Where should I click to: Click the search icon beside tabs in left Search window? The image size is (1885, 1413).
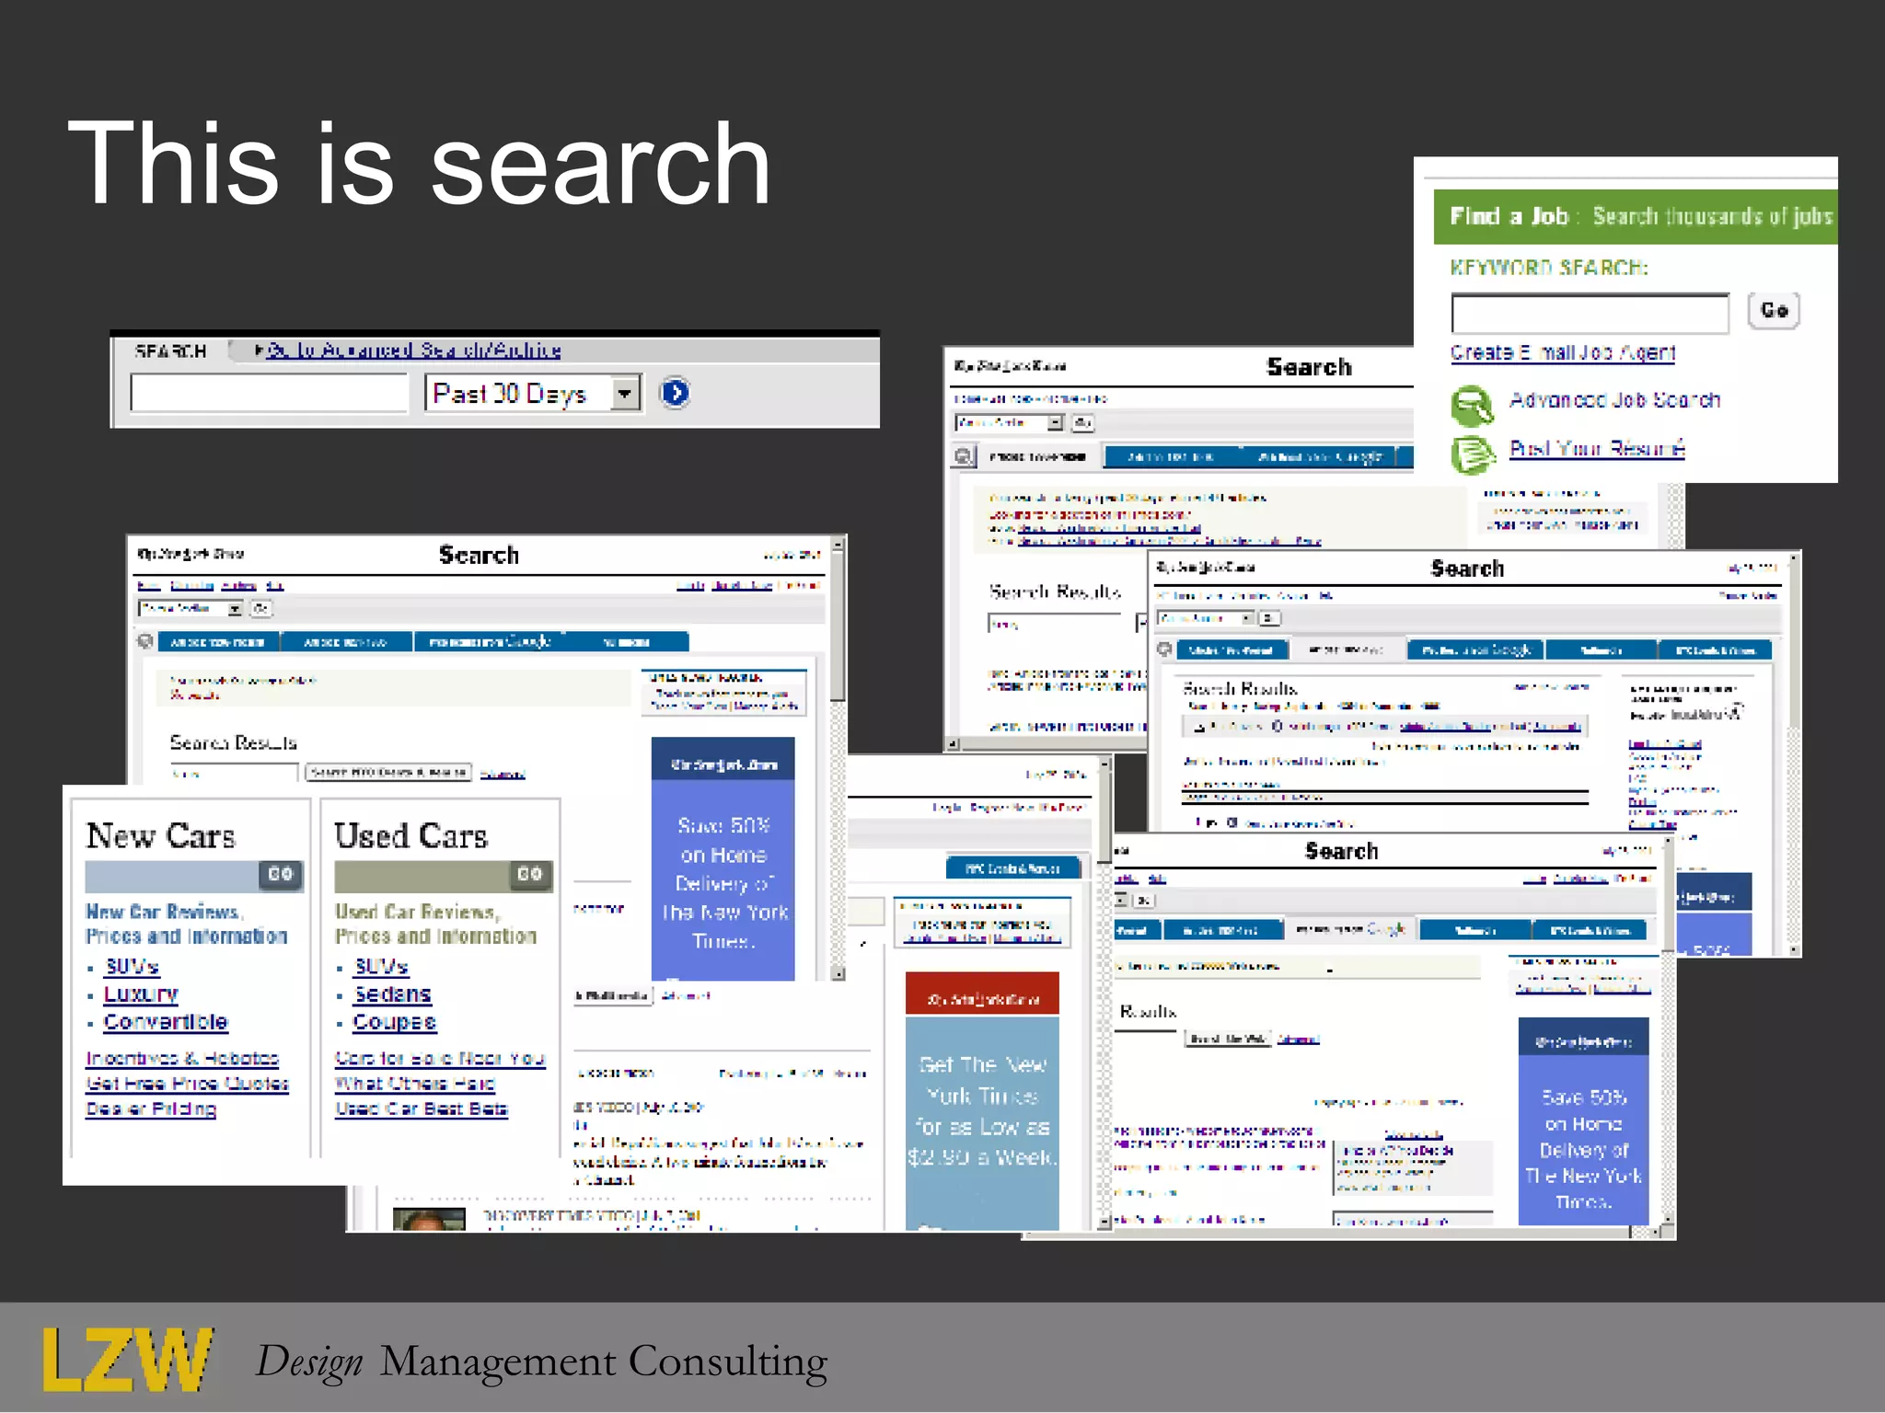(x=145, y=641)
